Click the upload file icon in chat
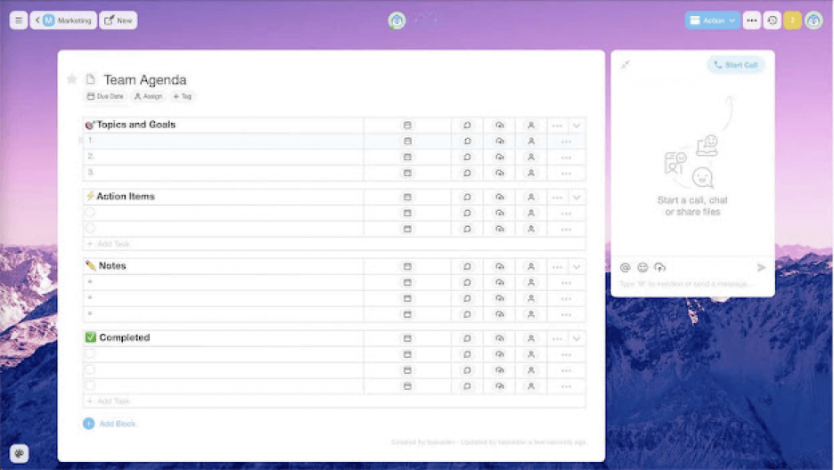Screen dimensions: 834x470 click(x=659, y=267)
